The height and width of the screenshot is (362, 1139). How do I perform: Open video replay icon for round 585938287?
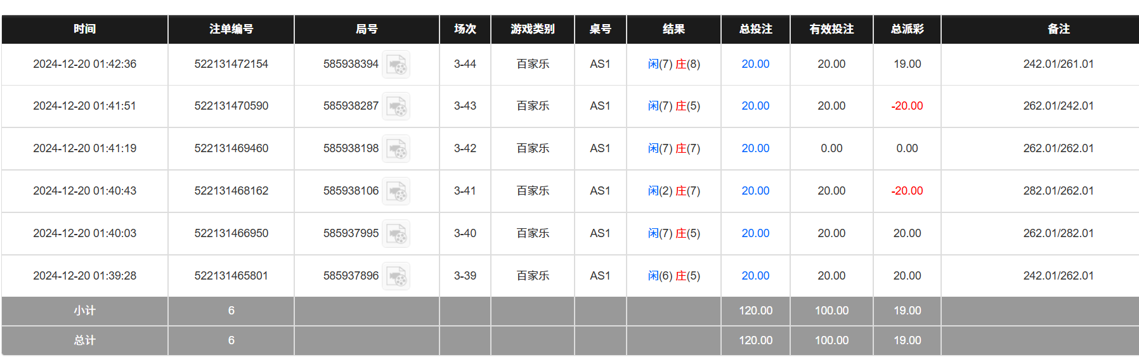(x=396, y=107)
